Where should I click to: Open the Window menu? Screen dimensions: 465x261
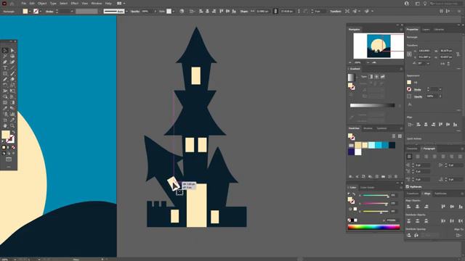click(97, 4)
